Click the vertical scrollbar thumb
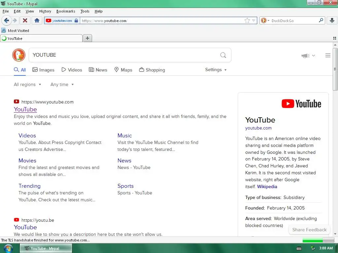This screenshot has height=253, width=338. (335, 69)
